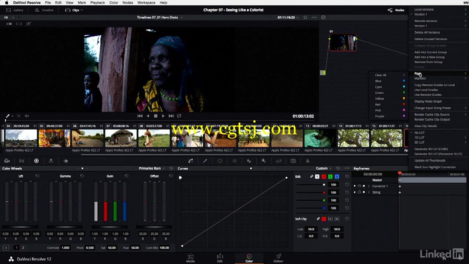Click the Nodes panel button
Screen dimensions: 469x264
coord(396,10)
